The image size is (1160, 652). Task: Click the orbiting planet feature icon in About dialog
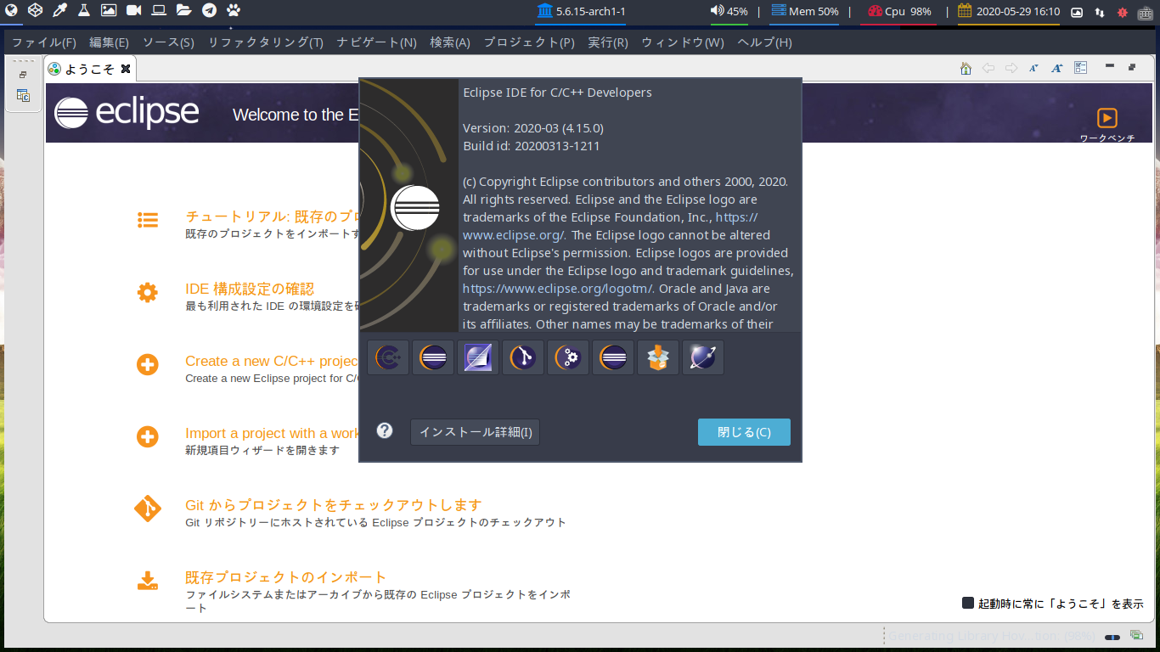pos(703,357)
